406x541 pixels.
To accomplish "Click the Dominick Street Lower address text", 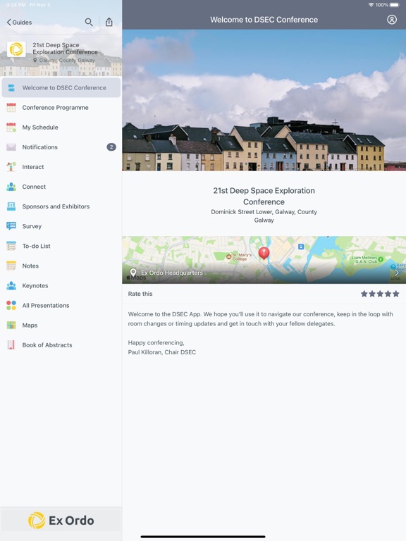I will (264, 216).
